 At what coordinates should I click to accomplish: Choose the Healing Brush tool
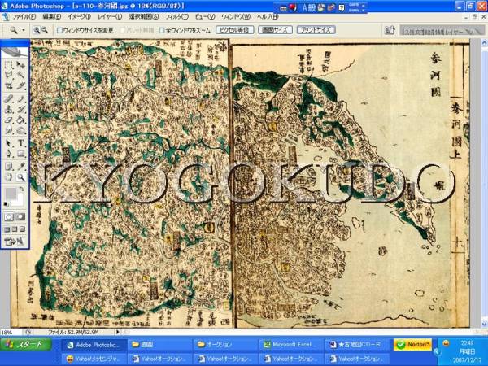(x=9, y=99)
